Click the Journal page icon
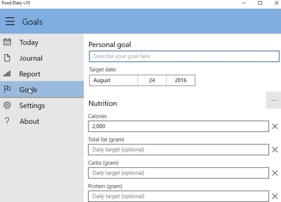Screen dimensions: 281x202 tap(7, 58)
